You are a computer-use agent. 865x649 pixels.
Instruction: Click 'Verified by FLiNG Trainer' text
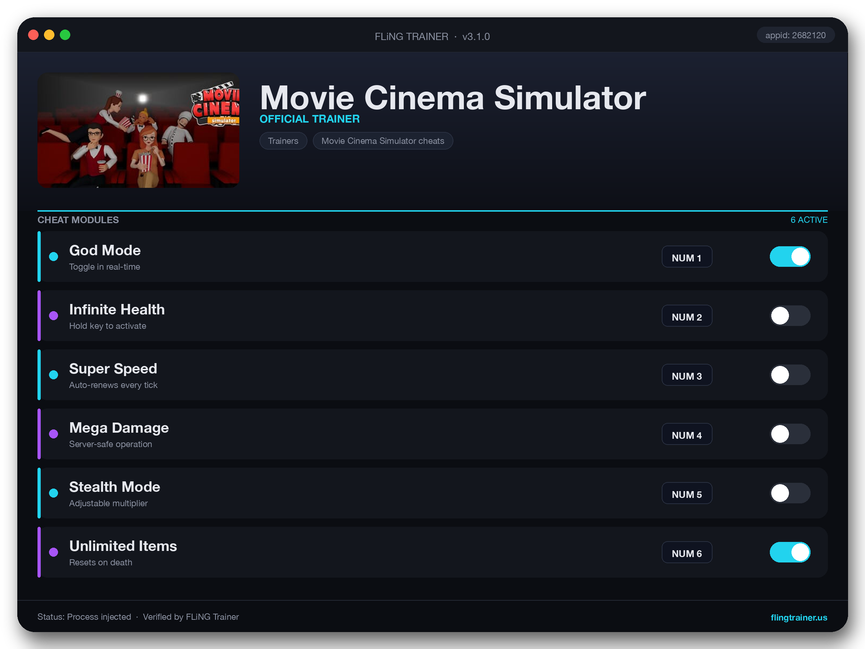[x=191, y=617]
